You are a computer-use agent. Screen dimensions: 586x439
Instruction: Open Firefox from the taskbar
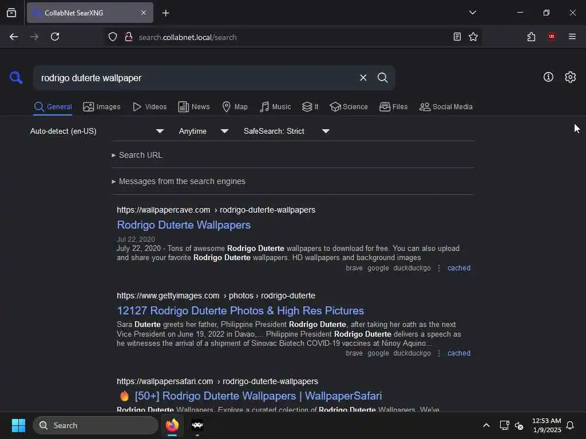[172, 425]
